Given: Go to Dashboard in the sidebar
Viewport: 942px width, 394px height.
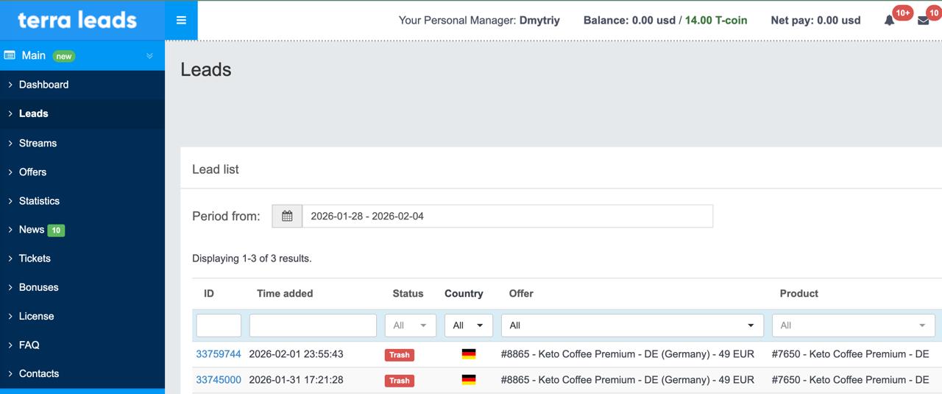Looking at the screenshot, I should (43, 85).
